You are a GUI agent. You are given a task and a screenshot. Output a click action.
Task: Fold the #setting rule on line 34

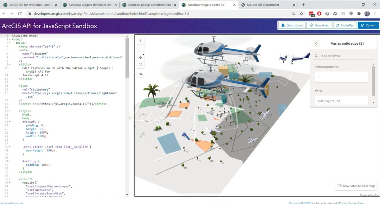[x=10, y=161]
